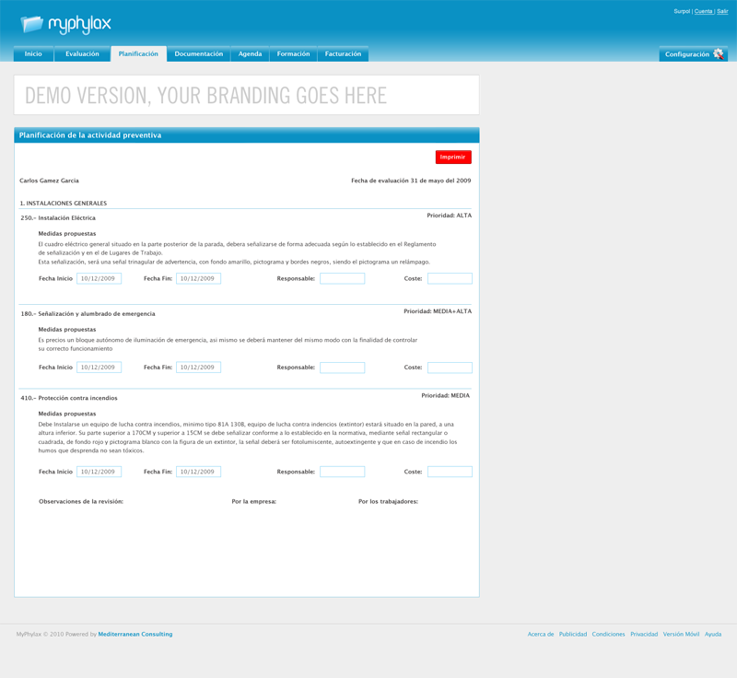
Task: Click Fecha Inicio field for Instalación Eléctrica
Action: 99,278
